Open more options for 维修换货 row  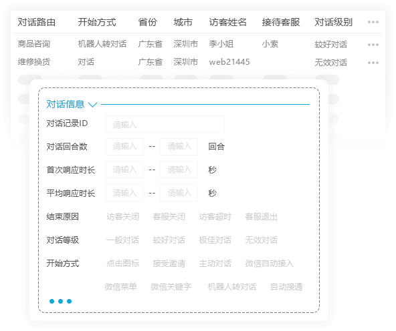point(373,63)
